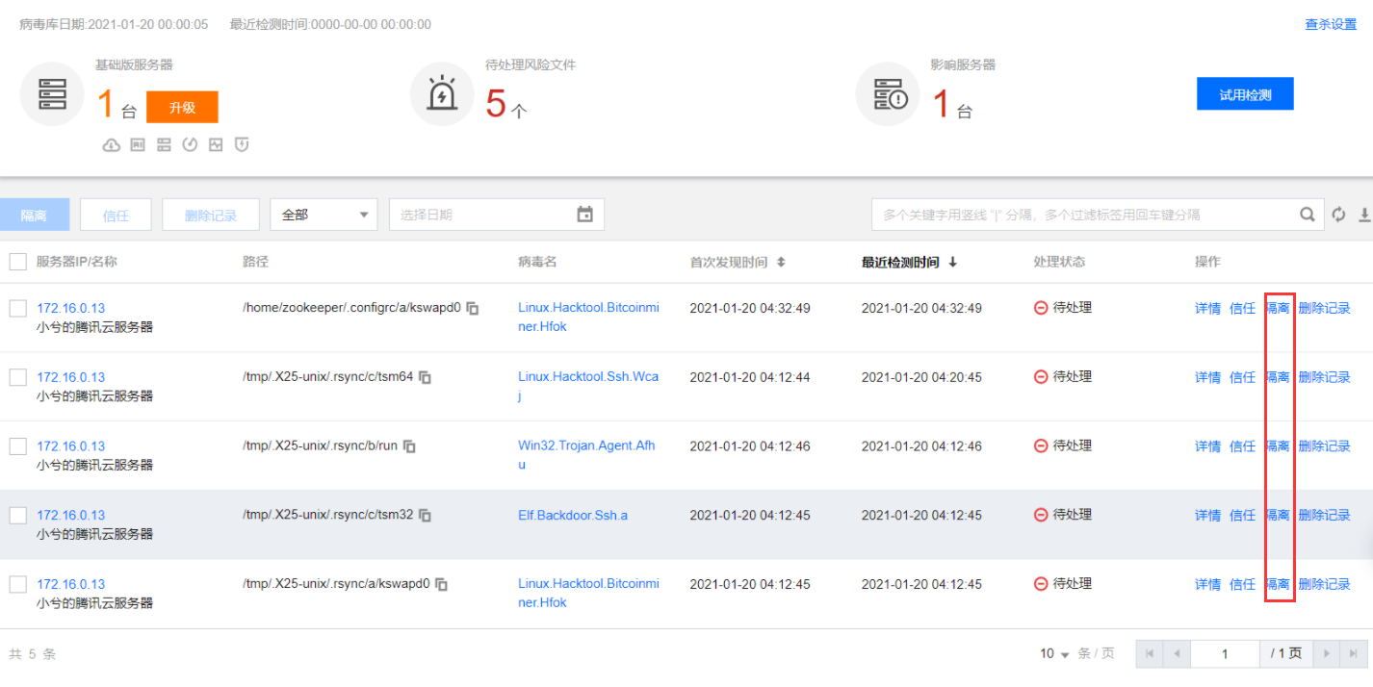Click the batch 隔离 button above table

point(35,215)
